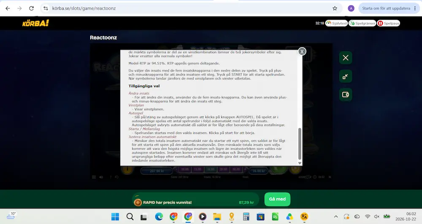Click the 87,29 kr jackpot amount
This screenshot has width=422, height=224.
pos(246,203)
